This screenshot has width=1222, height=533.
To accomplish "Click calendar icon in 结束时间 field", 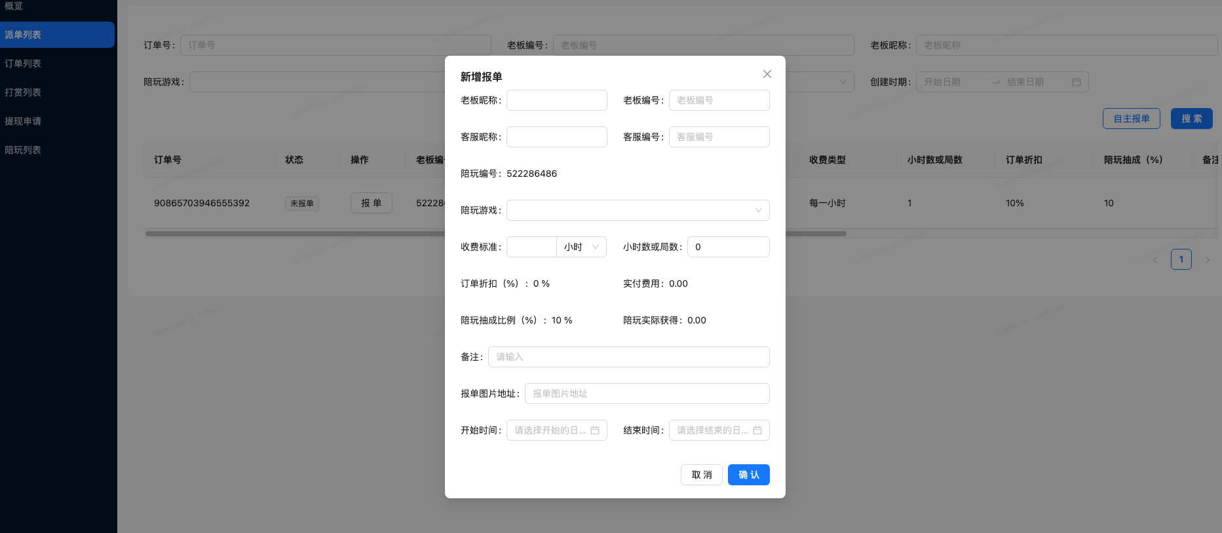I will coord(757,430).
